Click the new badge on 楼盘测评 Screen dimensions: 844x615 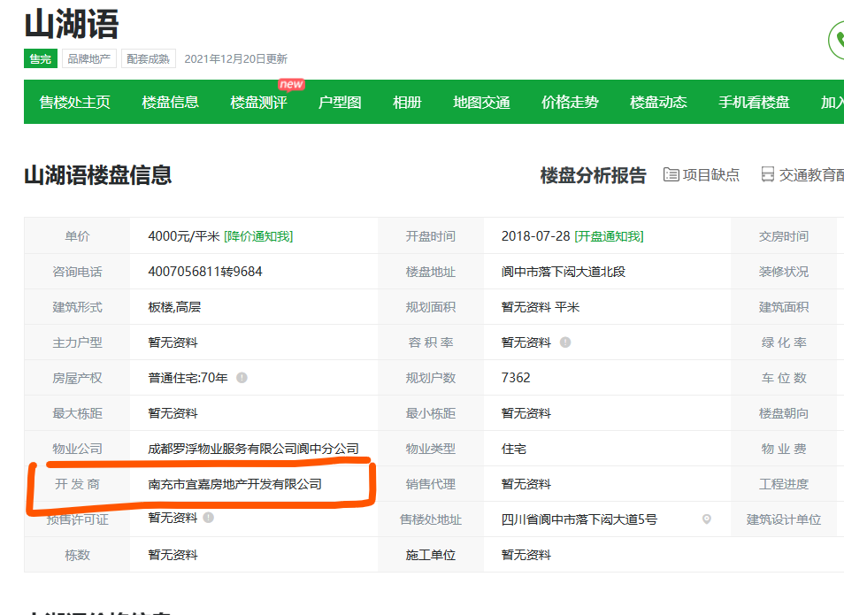tap(291, 84)
